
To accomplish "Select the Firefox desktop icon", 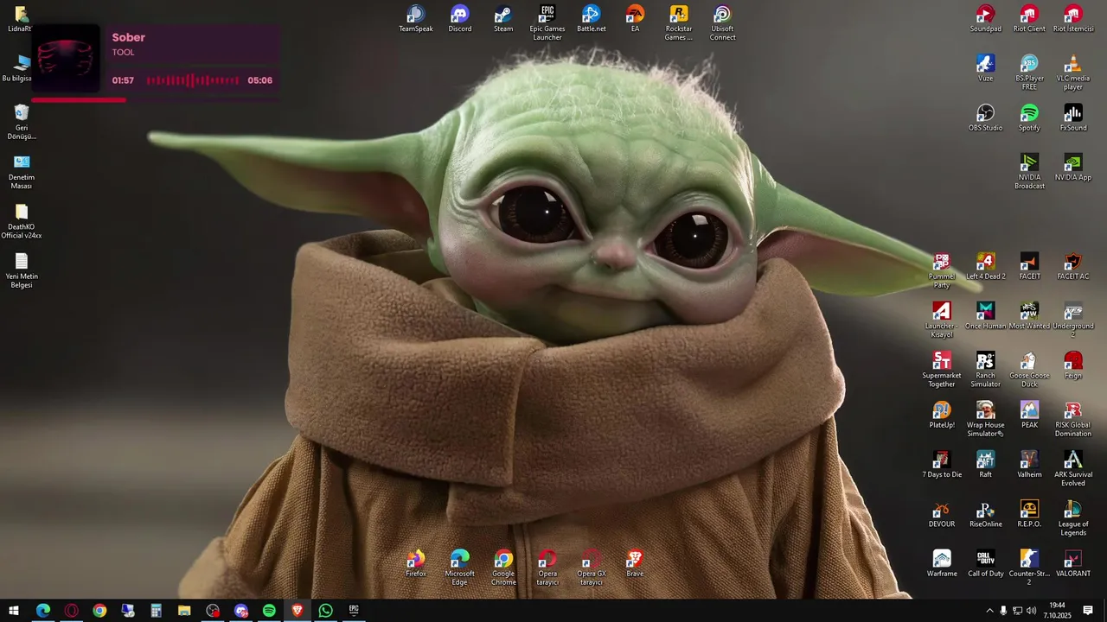I will click(416, 563).
